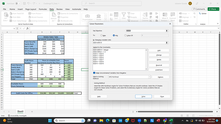The width and height of the screenshot is (221, 124).
Task: Open the Name Box dropdown
Action: (14, 28)
